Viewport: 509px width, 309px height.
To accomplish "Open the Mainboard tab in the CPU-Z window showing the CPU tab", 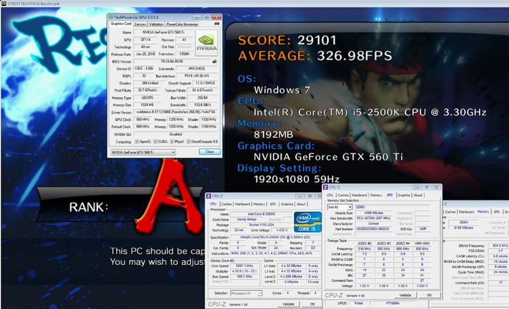I will [x=242, y=204].
